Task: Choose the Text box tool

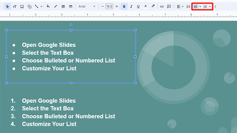Action: coord(15,7)
